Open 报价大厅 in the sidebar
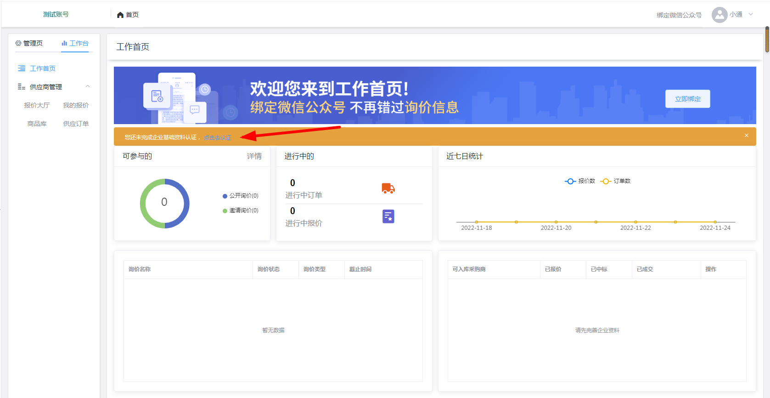Viewport: 770px width, 398px height. (x=37, y=105)
